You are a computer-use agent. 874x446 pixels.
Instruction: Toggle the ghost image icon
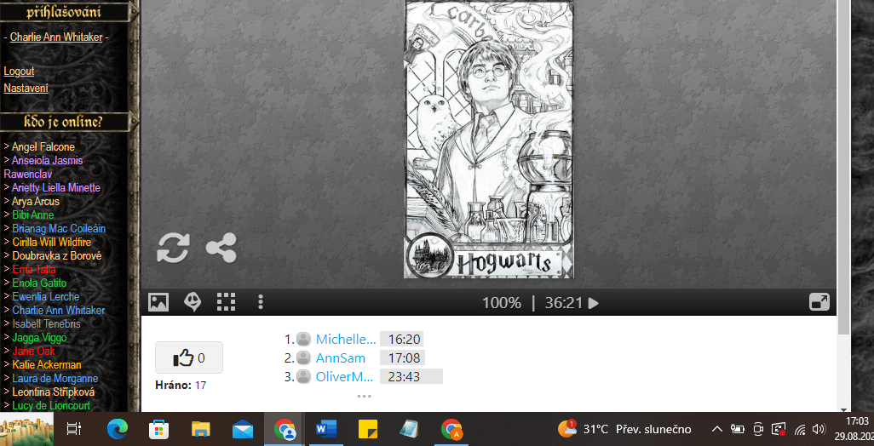tap(193, 302)
